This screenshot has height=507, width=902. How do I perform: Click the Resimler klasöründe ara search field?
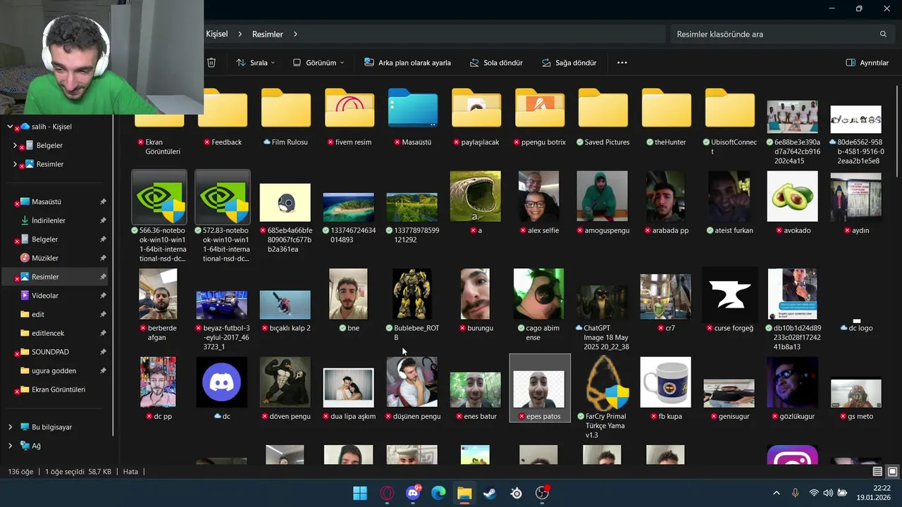point(781,34)
